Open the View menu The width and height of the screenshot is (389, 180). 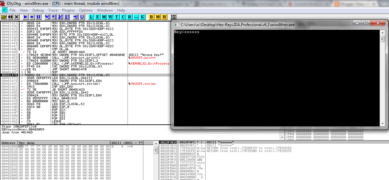click(x=24, y=10)
